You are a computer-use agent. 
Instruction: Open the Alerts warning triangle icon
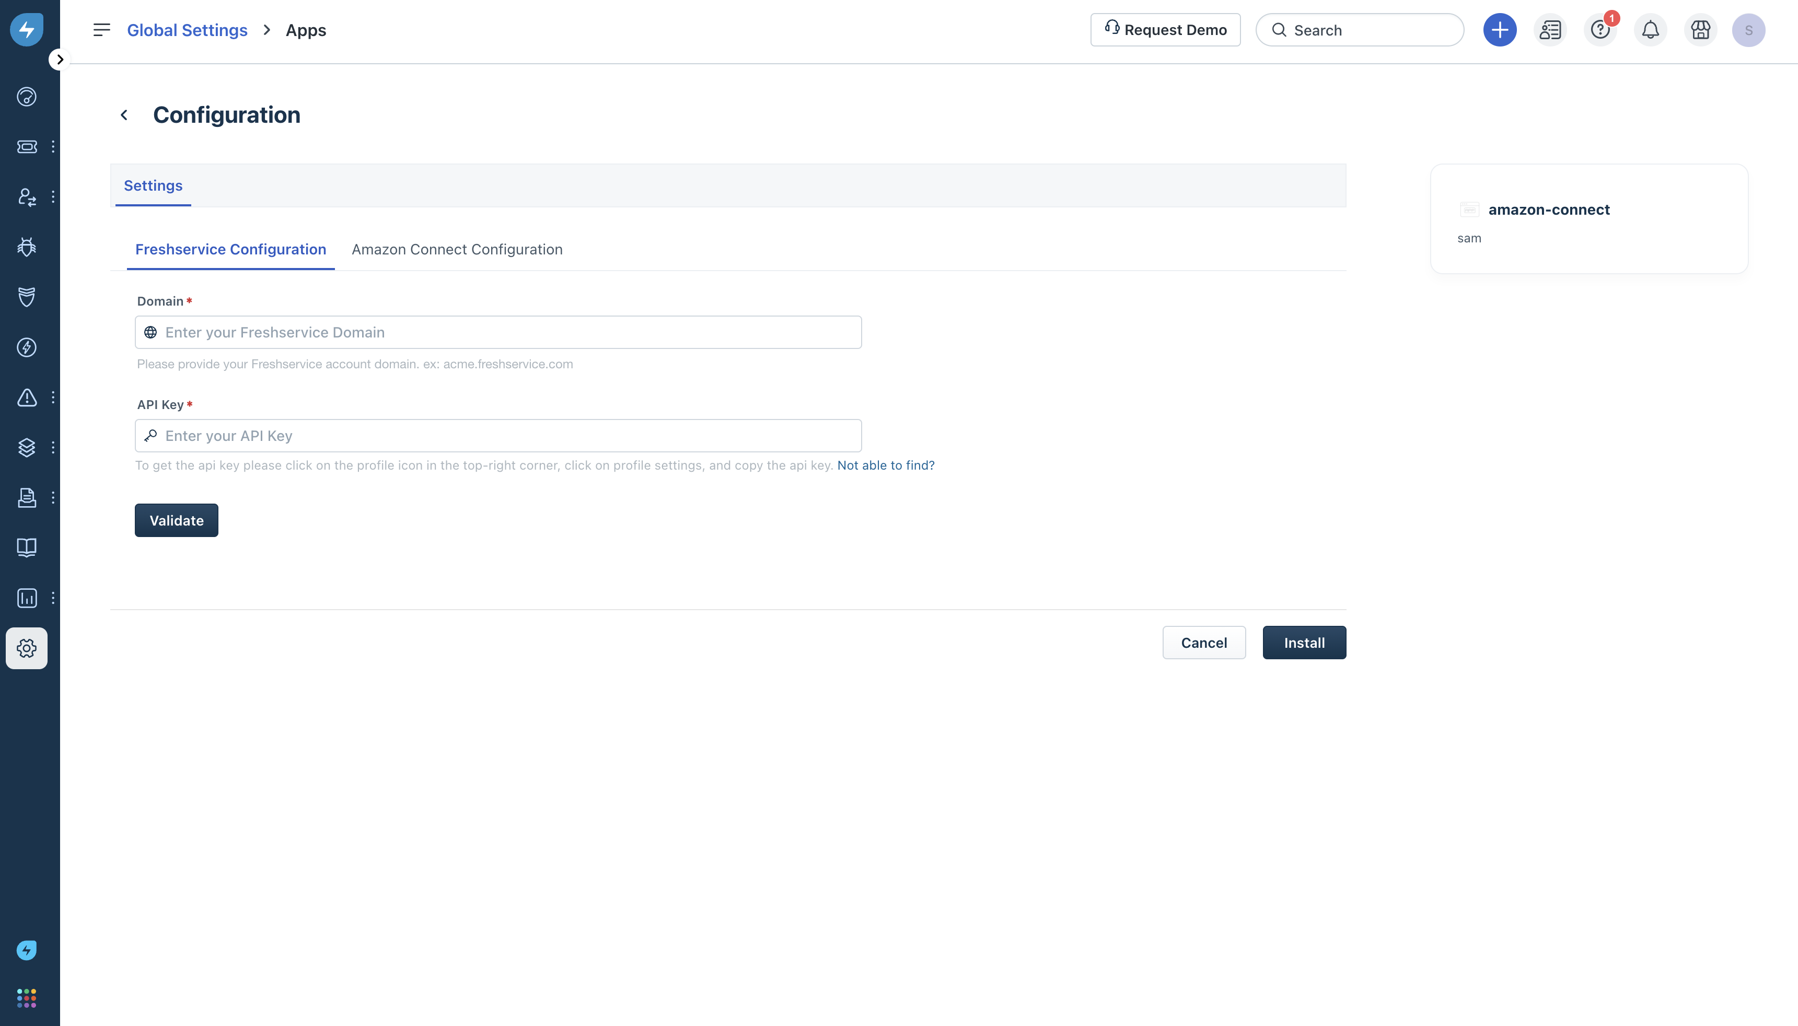click(27, 398)
